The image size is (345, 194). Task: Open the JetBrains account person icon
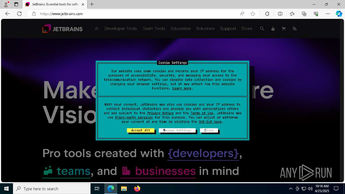pyautogui.click(x=273, y=29)
